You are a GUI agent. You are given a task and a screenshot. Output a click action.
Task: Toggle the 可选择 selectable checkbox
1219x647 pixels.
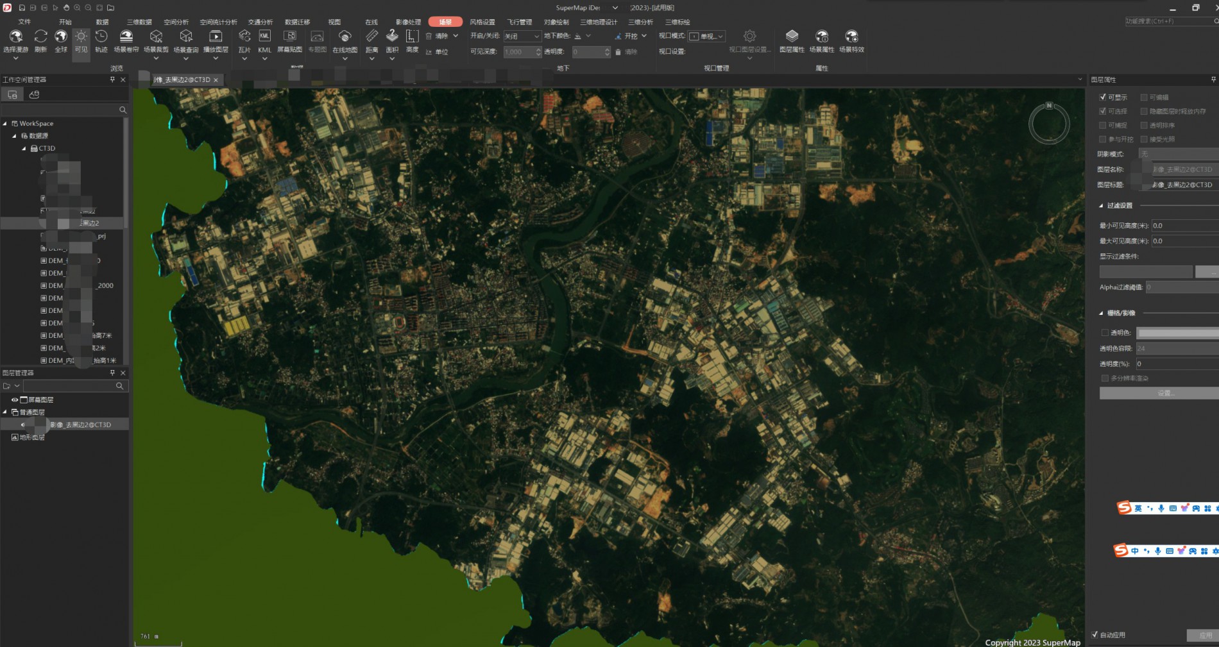point(1103,111)
